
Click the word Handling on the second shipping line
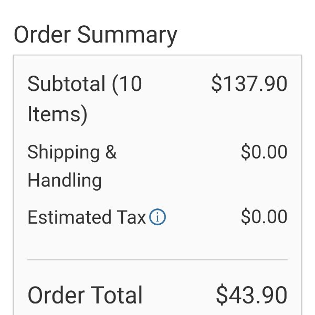tap(65, 181)
